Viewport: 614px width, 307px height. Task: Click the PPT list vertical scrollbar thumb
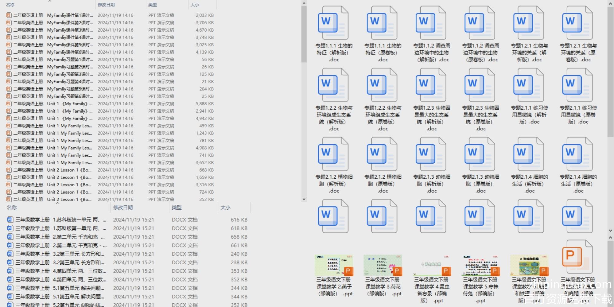point(304,34)
